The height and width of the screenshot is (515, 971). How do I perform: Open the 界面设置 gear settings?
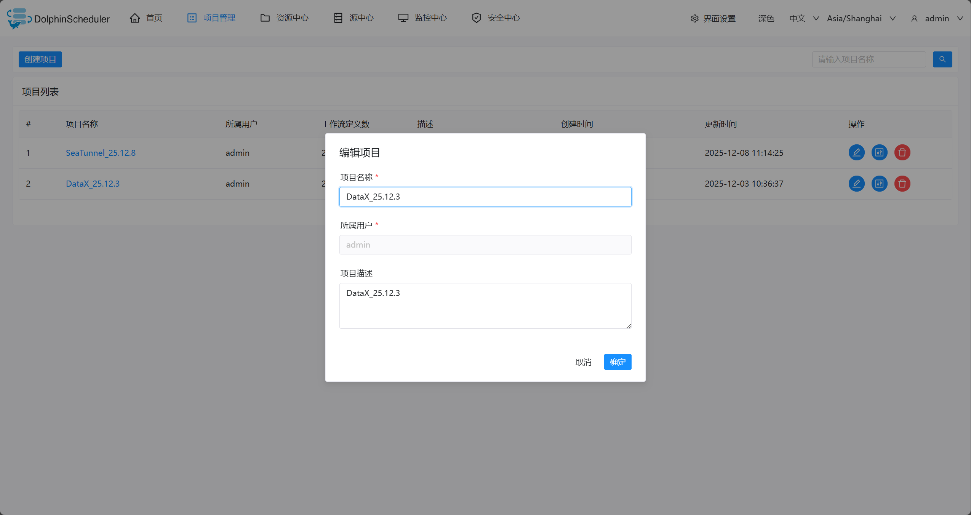[713, 18]
